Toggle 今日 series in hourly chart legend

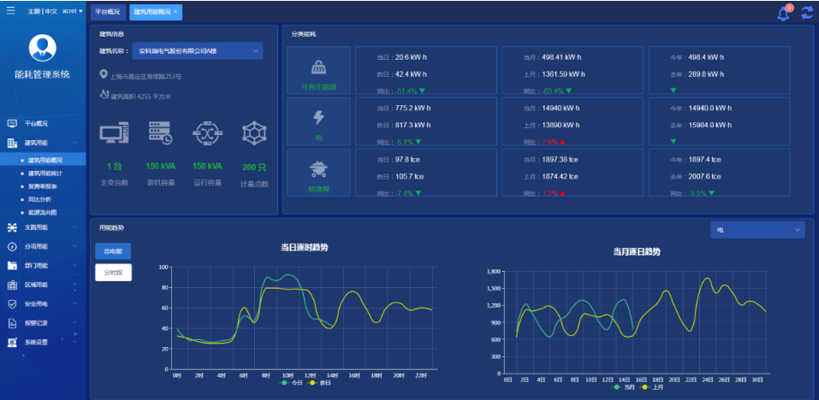(x=291, y=382)
